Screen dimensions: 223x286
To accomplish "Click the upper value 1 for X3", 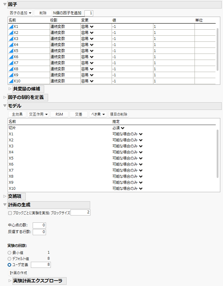I will [174, 39].
